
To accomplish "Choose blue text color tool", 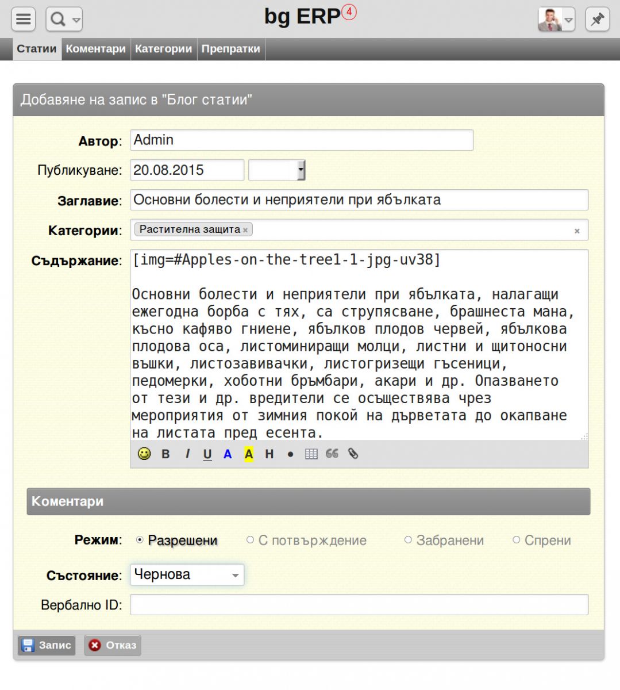I will pos(228,454).
